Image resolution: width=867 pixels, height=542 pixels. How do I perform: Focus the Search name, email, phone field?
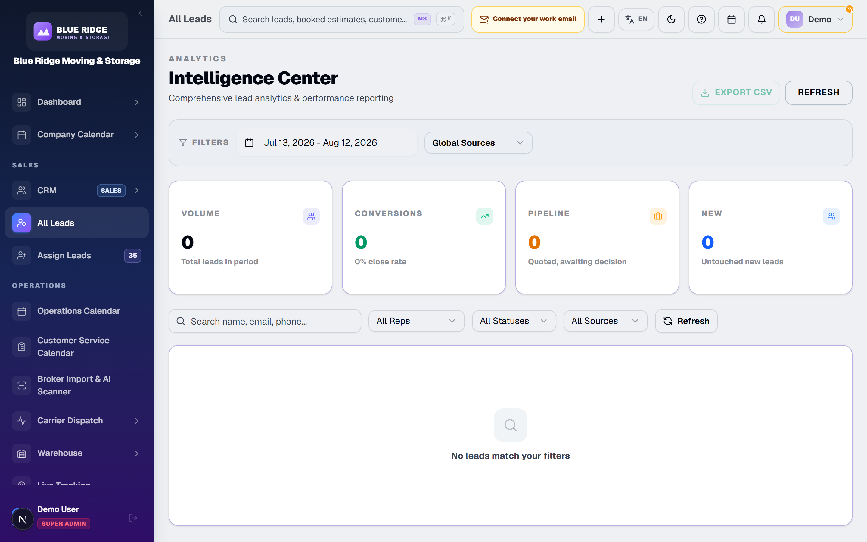265,321
